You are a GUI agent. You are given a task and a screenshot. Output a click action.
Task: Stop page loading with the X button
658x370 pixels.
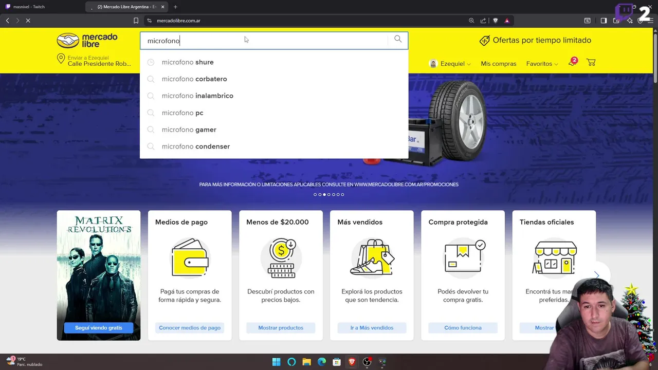coord(28,21)
